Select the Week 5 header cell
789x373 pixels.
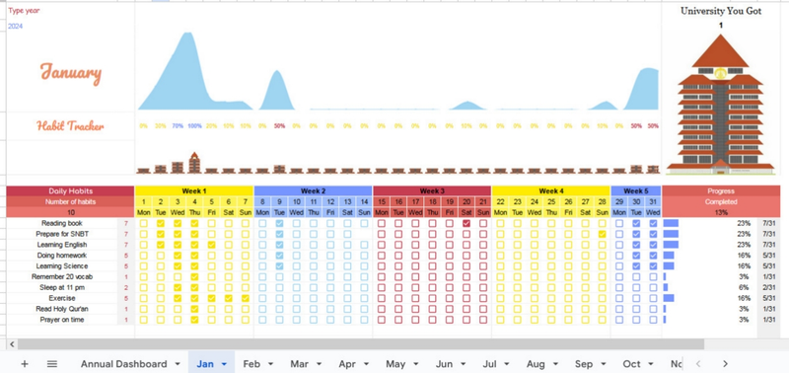(636, 190)
